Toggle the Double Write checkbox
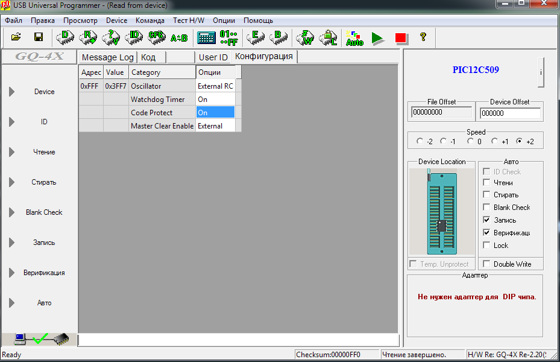The width and height of the screenshot is (560, 362). coord(486,264)
